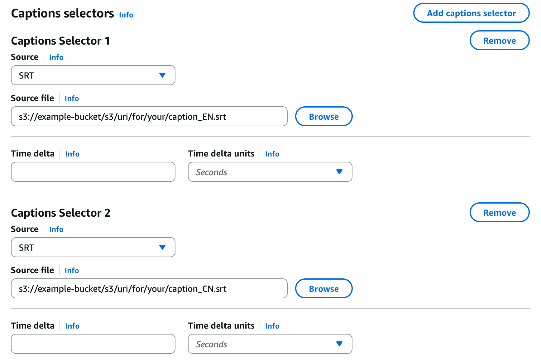This screenshot has width=541, height=361.
Task: Click the caption_EN.srt source file field
Action: tap(149, 117)
